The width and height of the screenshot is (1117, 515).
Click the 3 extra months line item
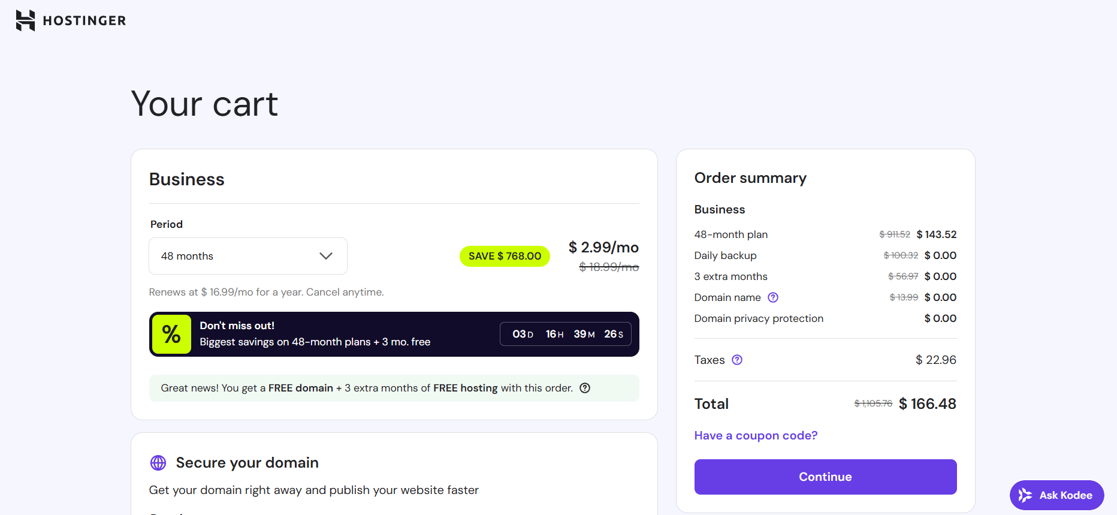click(x=825, y=276)
